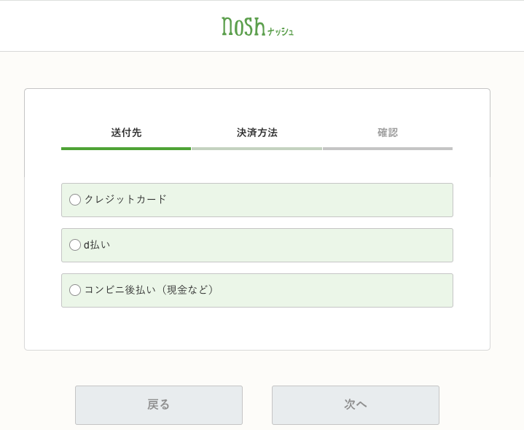Open the 決済方法 step tab

[x=257, y=133]
